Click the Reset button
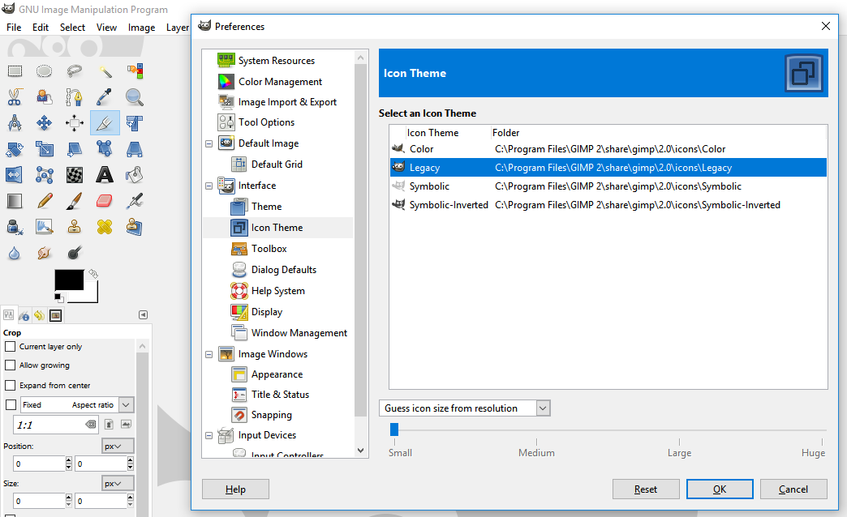Image resolution: width=847 pixels, height=517 pixels. point(646,489)
